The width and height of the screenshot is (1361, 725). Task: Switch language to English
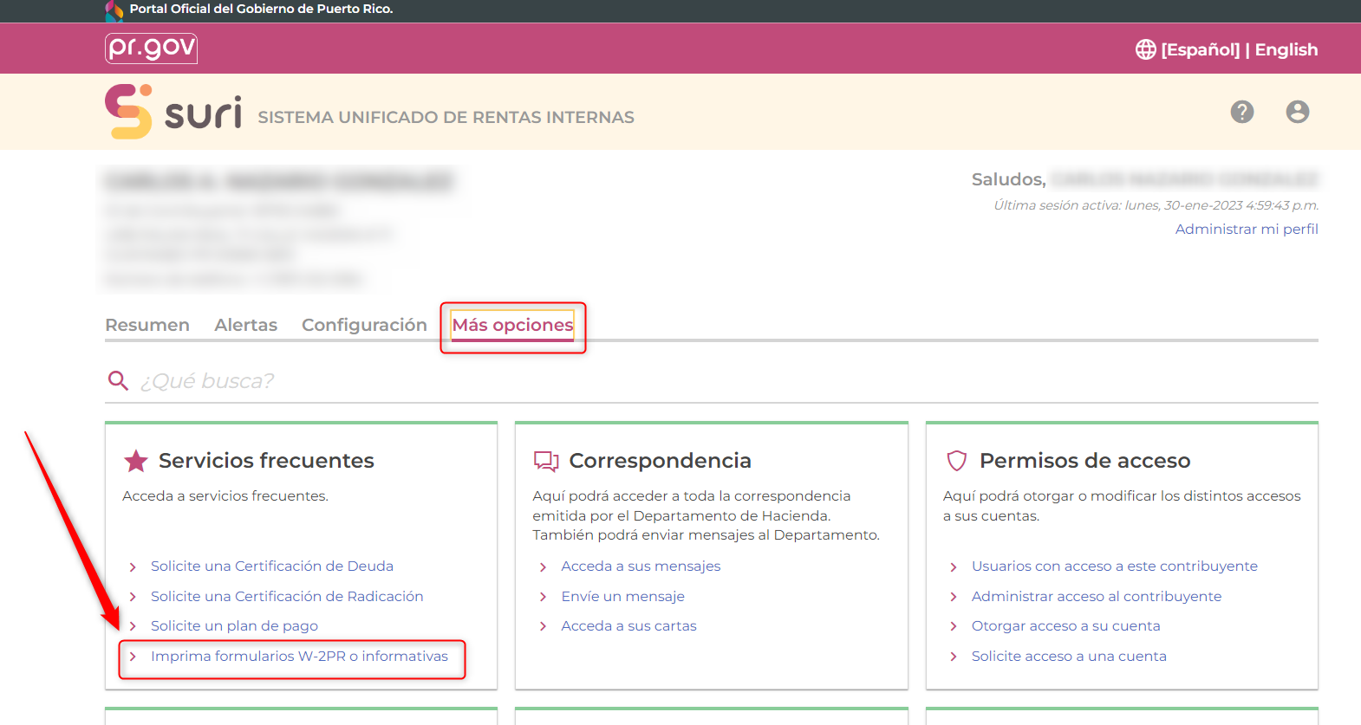[x=1286, y=49]
